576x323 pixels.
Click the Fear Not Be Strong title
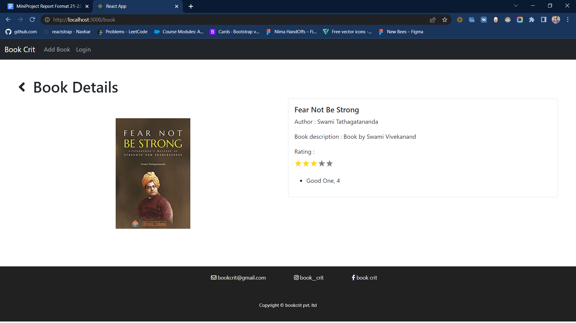[x=326, y=110]
